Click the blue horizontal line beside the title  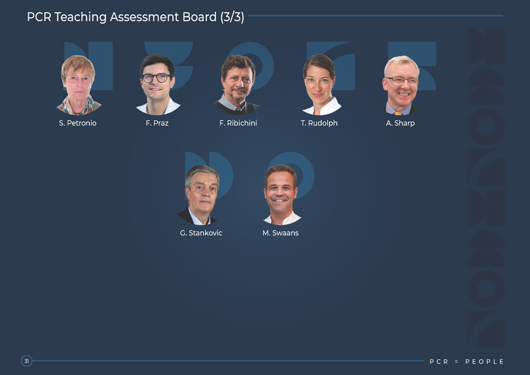point(374,16)
